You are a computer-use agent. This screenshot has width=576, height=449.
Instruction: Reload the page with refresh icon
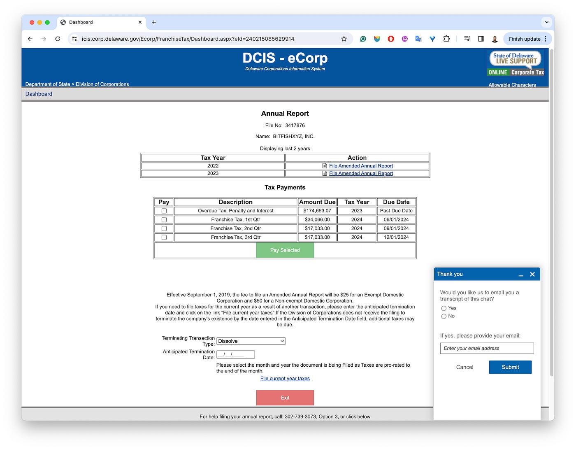pos(58,39)
